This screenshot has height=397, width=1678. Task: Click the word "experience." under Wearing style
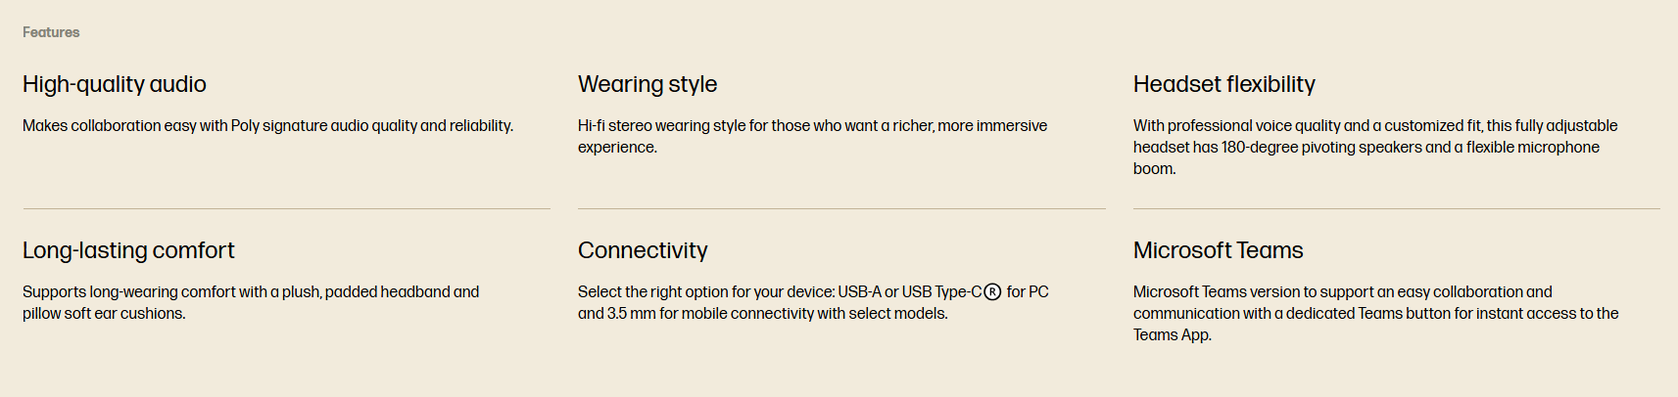point(617,147)
